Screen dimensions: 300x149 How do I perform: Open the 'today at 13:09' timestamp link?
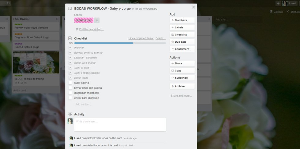126,145
